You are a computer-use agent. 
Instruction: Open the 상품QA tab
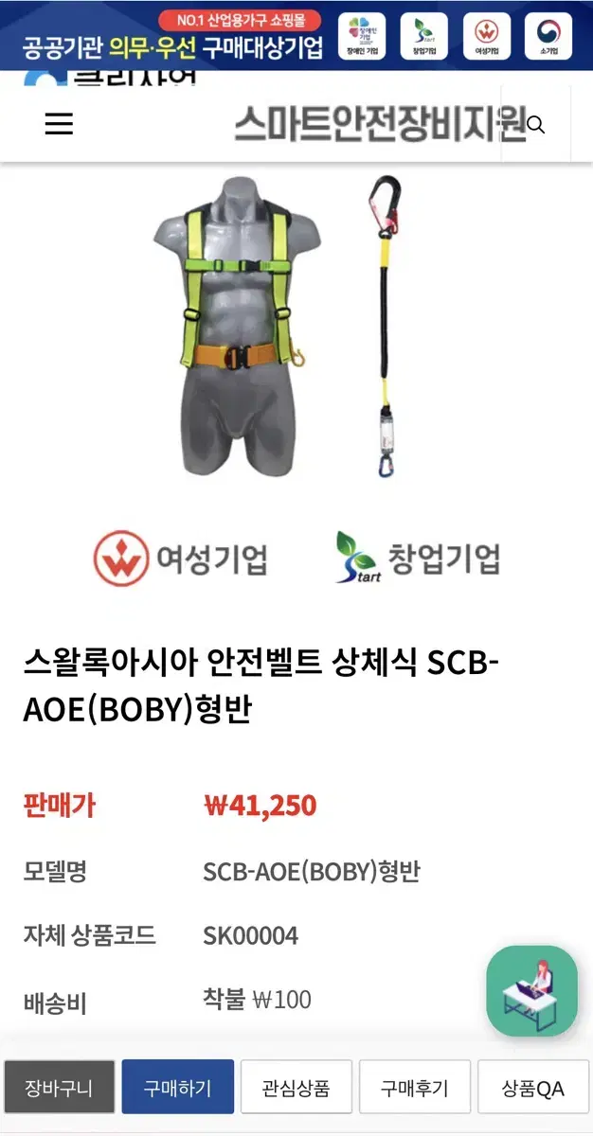pyautogui.click(x=533, y=1087)
